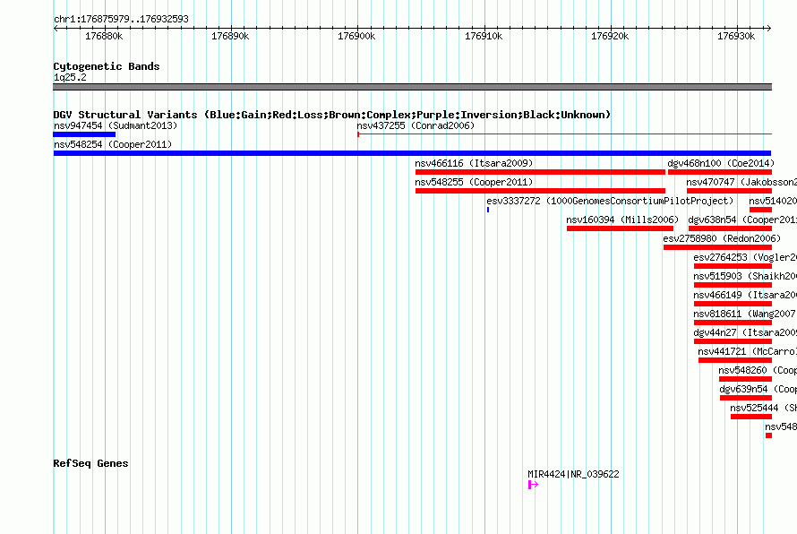Open the nsv160394 (Mills2006) variant label

coord(622,220)
